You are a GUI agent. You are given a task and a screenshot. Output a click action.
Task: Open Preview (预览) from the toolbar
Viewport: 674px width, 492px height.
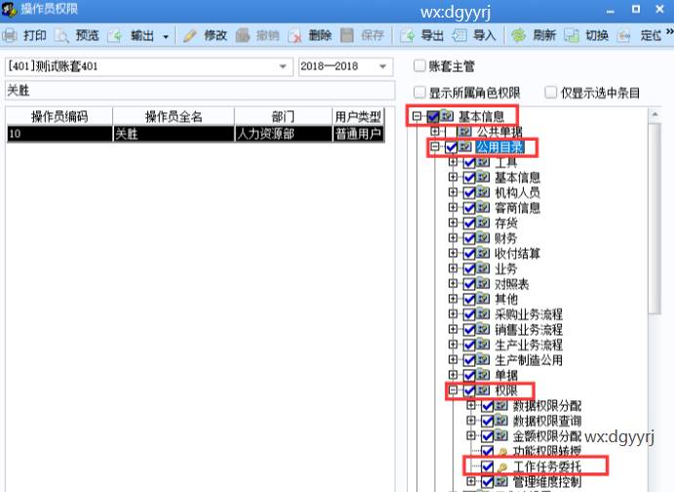point(62,36)
